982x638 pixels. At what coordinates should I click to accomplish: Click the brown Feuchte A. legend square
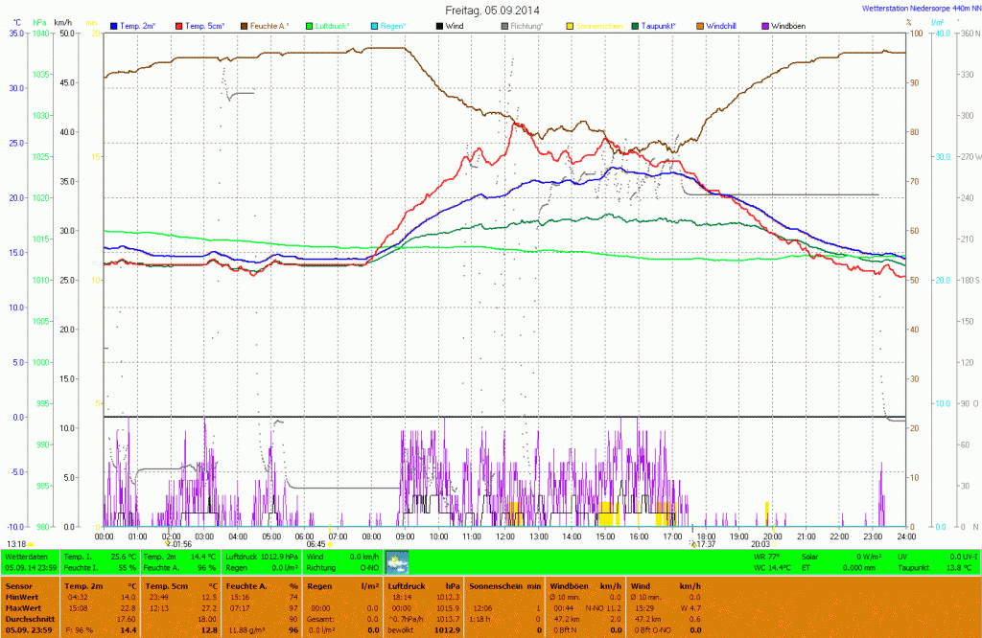(x=245, y=25)
